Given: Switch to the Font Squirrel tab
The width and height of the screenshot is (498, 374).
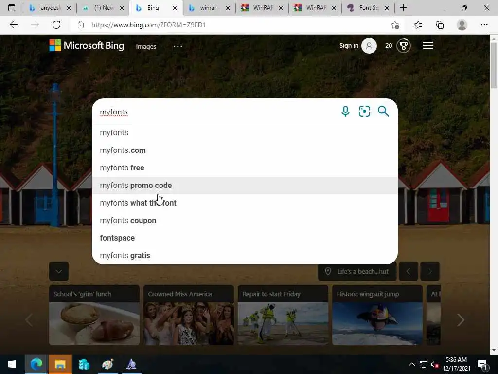Looking at the screenshot, I should (x=368, y=8).
